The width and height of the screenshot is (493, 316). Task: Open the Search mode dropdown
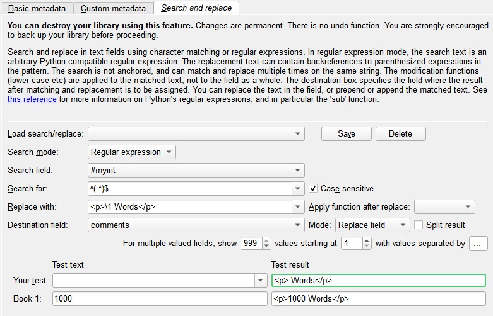(x=132, y=152)
